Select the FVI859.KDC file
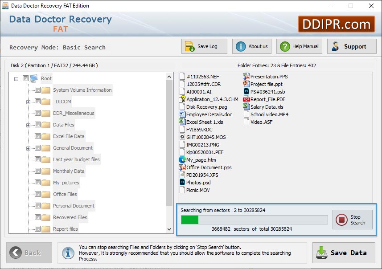382x269 pixels. point(196,130)
